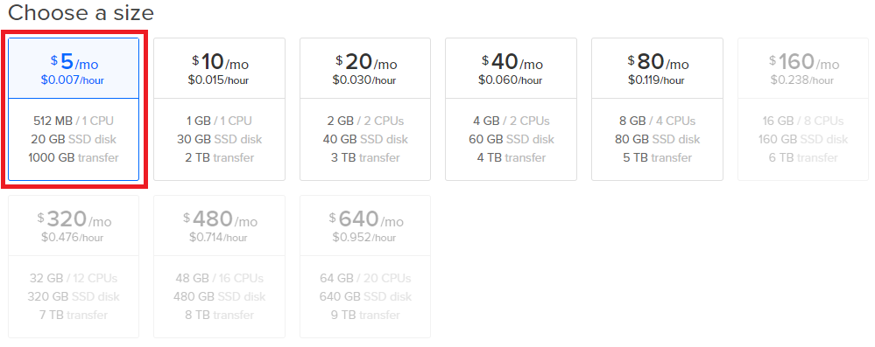
Task: Click the Choose a size heading
Action: (81, 12)
